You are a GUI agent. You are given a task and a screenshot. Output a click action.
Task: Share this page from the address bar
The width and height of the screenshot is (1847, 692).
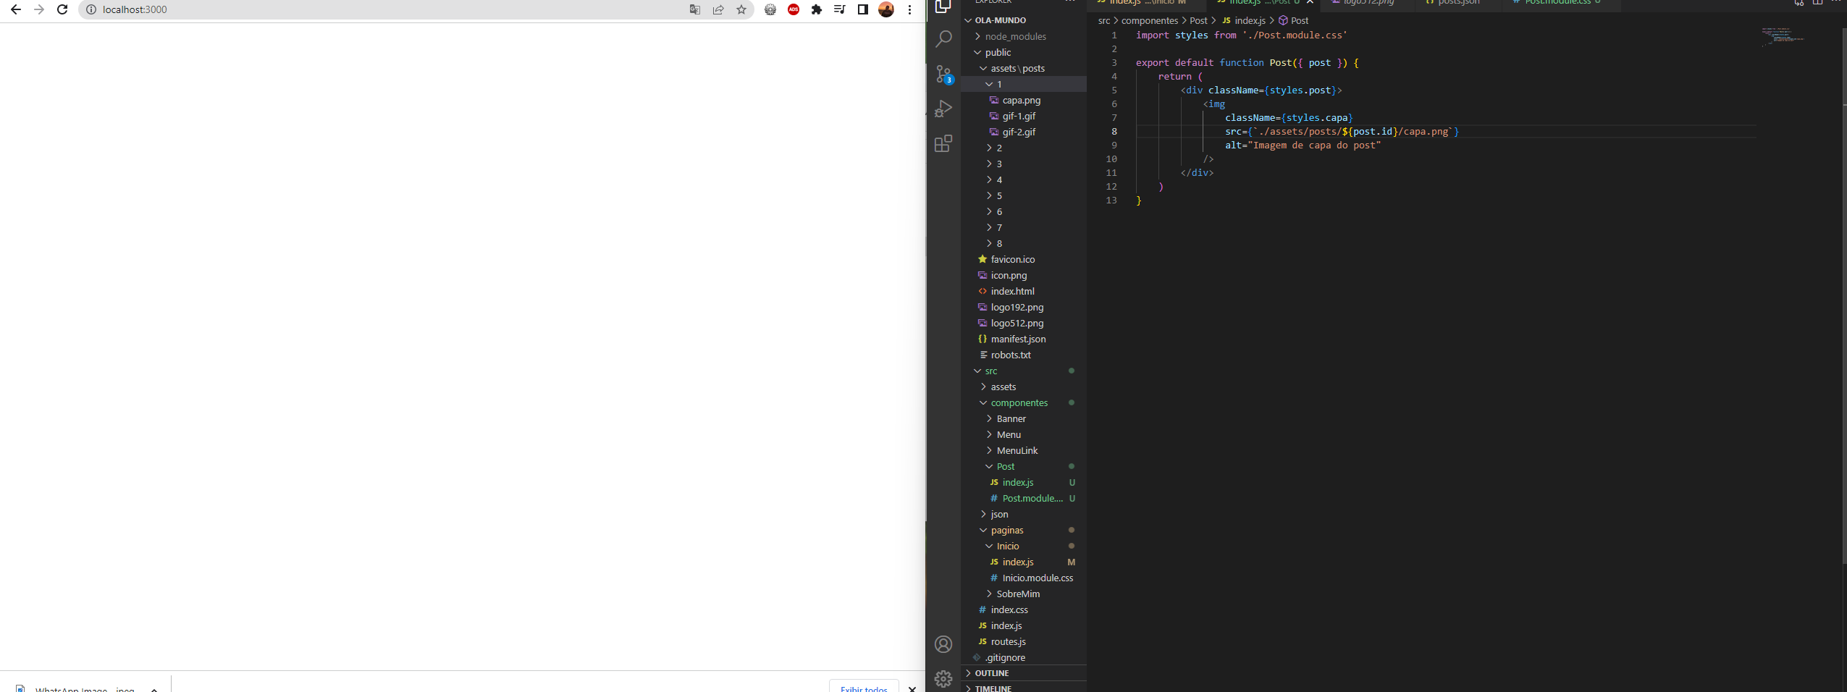point(718,9)
